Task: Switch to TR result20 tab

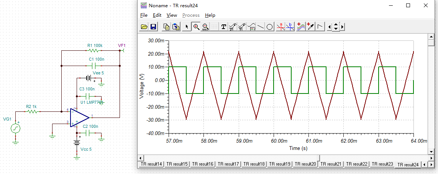Action: tap(305, 164)
